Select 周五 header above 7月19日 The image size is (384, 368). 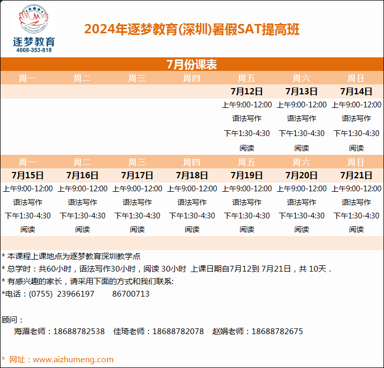[247, 162]
